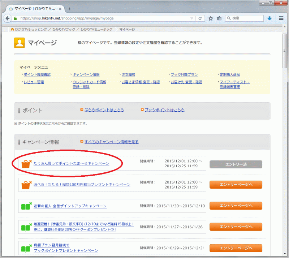The width and height of the screenshot is (289, 258).
Task: Minimize the browser window
Action: pos(263,3)
